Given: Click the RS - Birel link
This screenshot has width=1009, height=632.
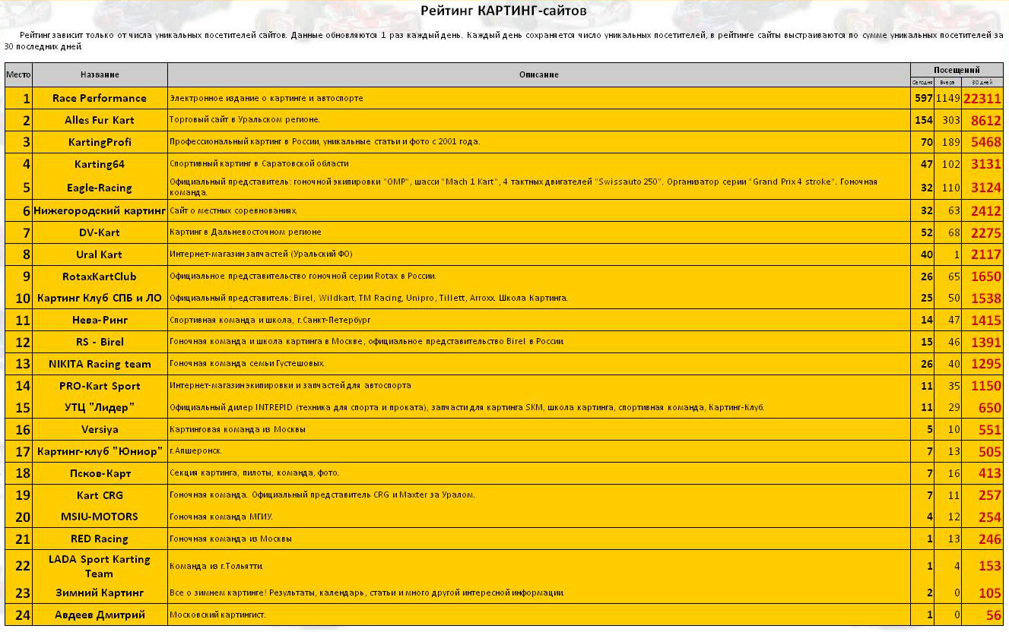Looking at the screenshot, I should pos(99,342).
